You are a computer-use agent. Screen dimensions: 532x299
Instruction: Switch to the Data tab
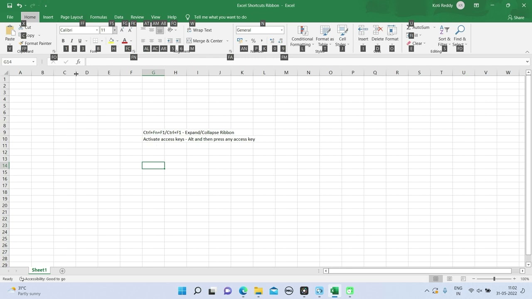119,17
